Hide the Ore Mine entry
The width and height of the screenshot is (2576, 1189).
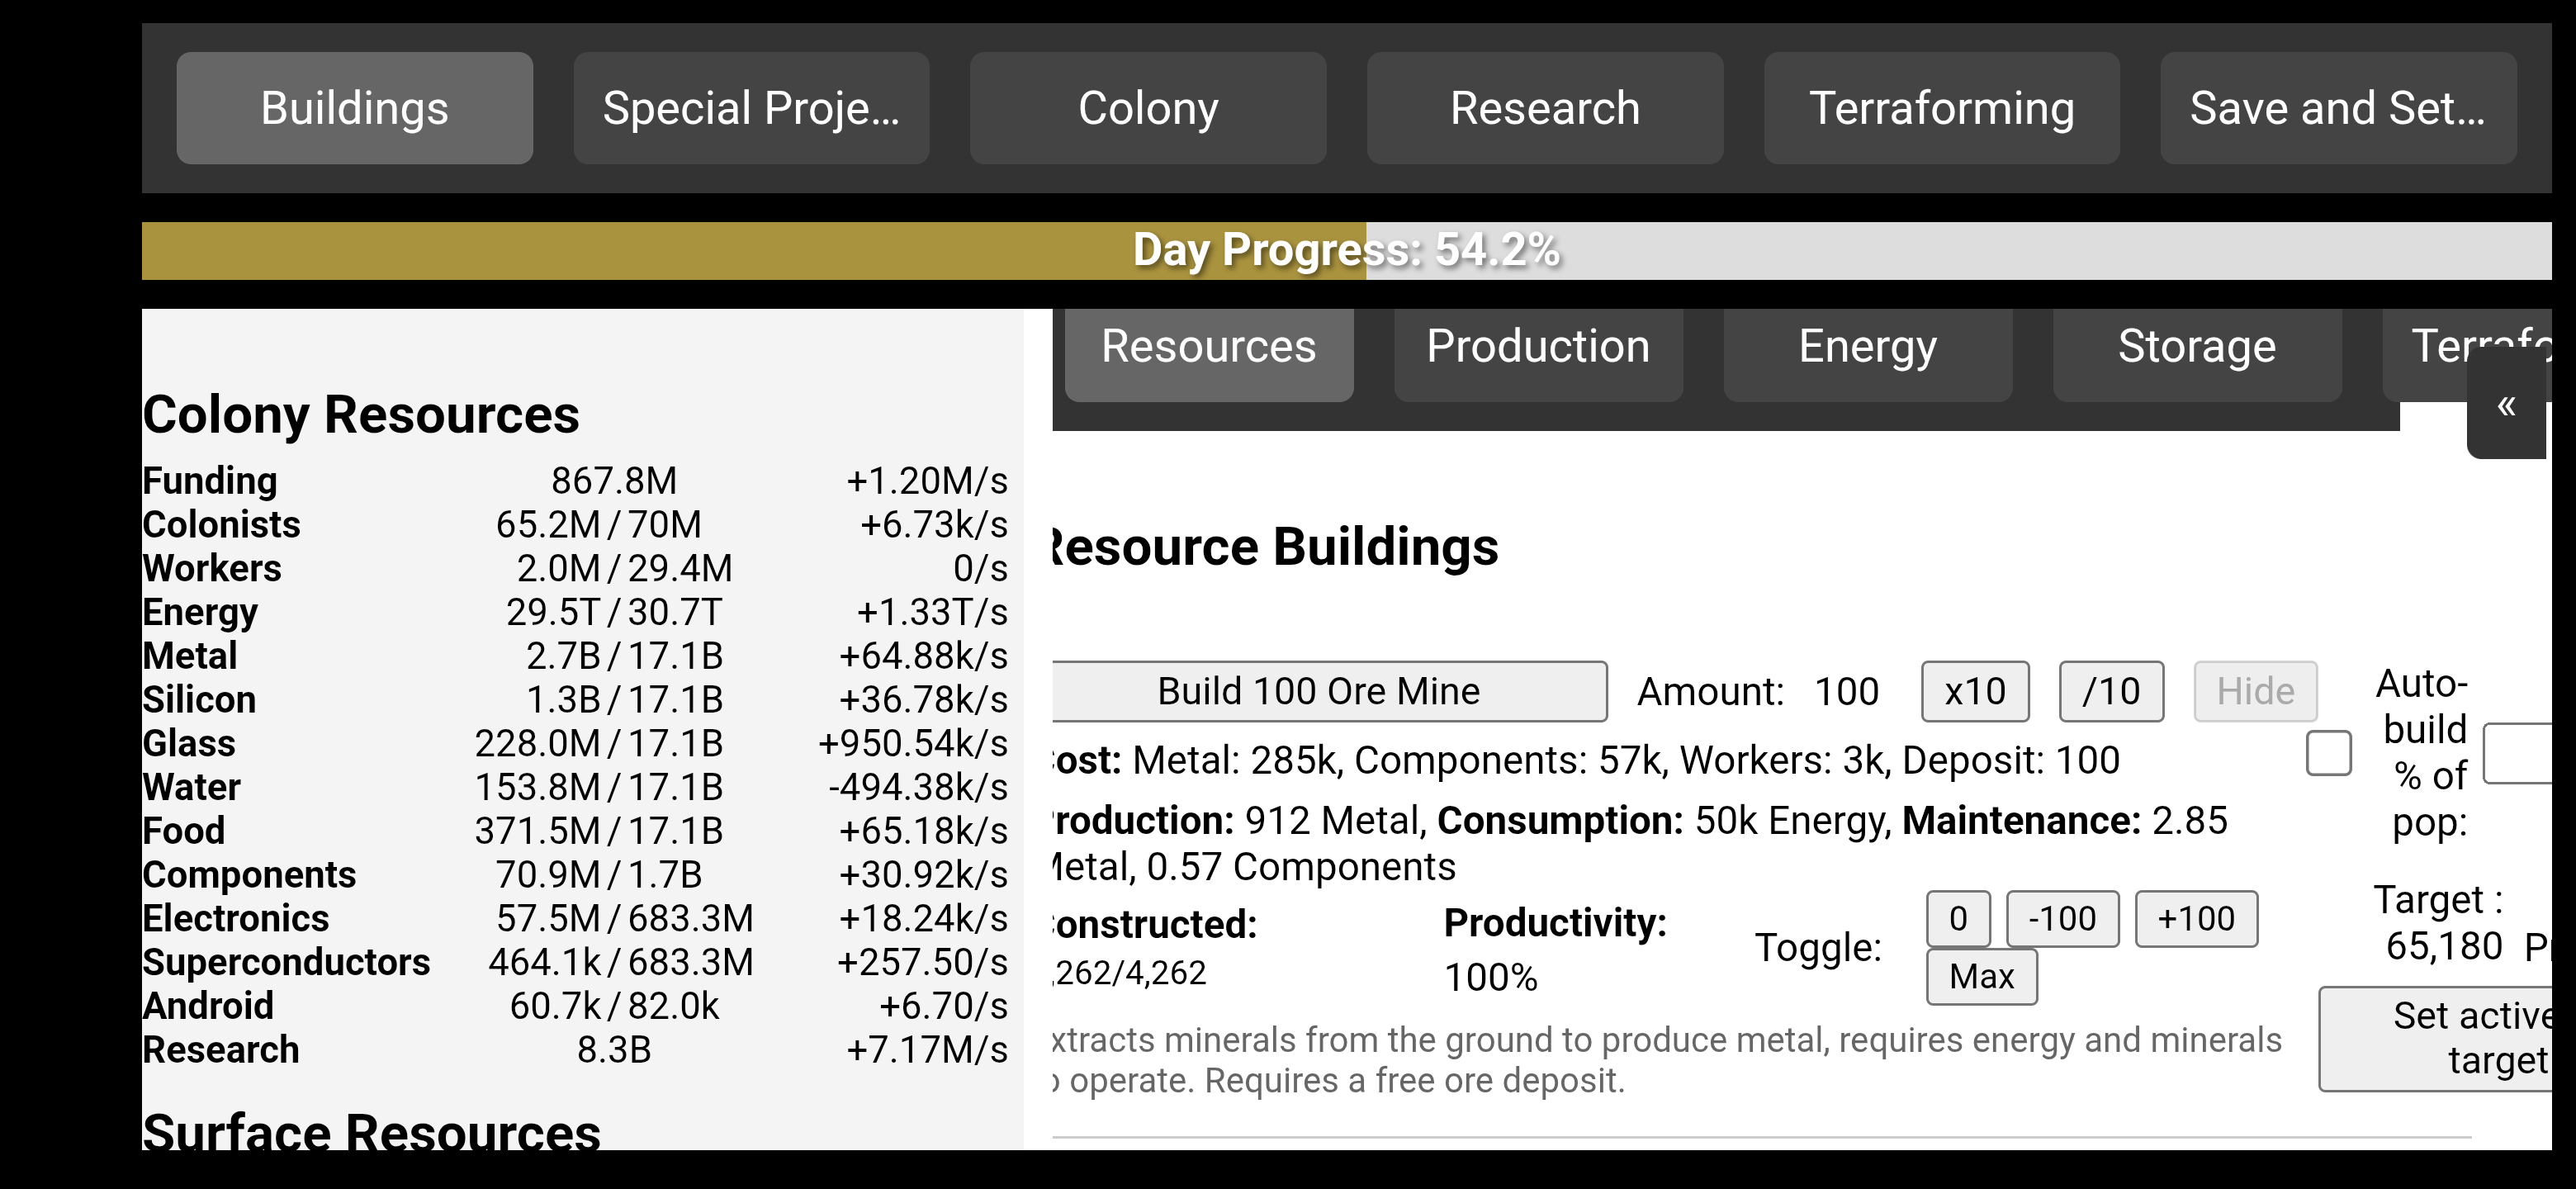[2255, 691]
